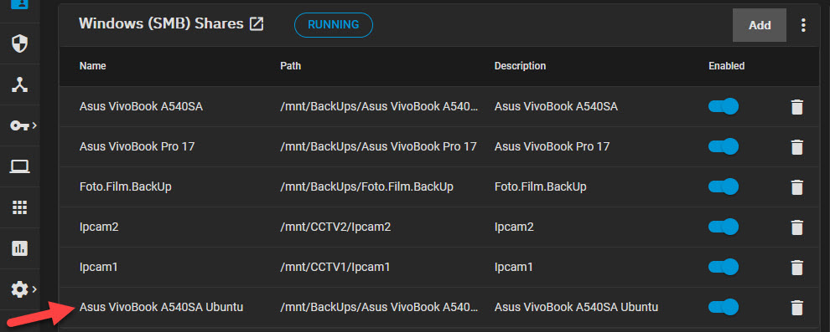Delete the Ipcam1 share
830x332 pixels.
pyautogui.click(x=796, y=268)
